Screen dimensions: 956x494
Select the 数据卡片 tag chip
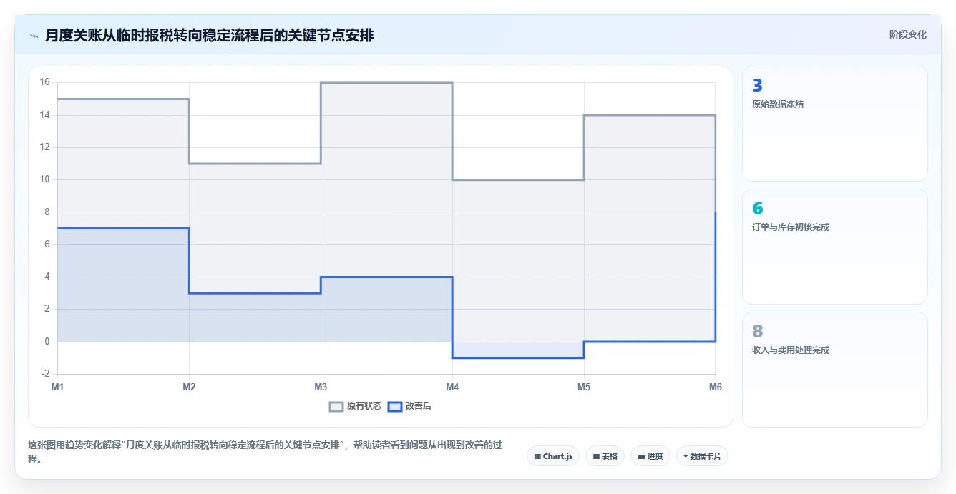coord(702,456)
